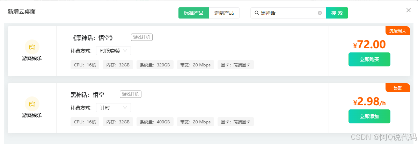Click the 搜索 button
The width and height of the screenshot is (418, 144).
tap(337, 13)
